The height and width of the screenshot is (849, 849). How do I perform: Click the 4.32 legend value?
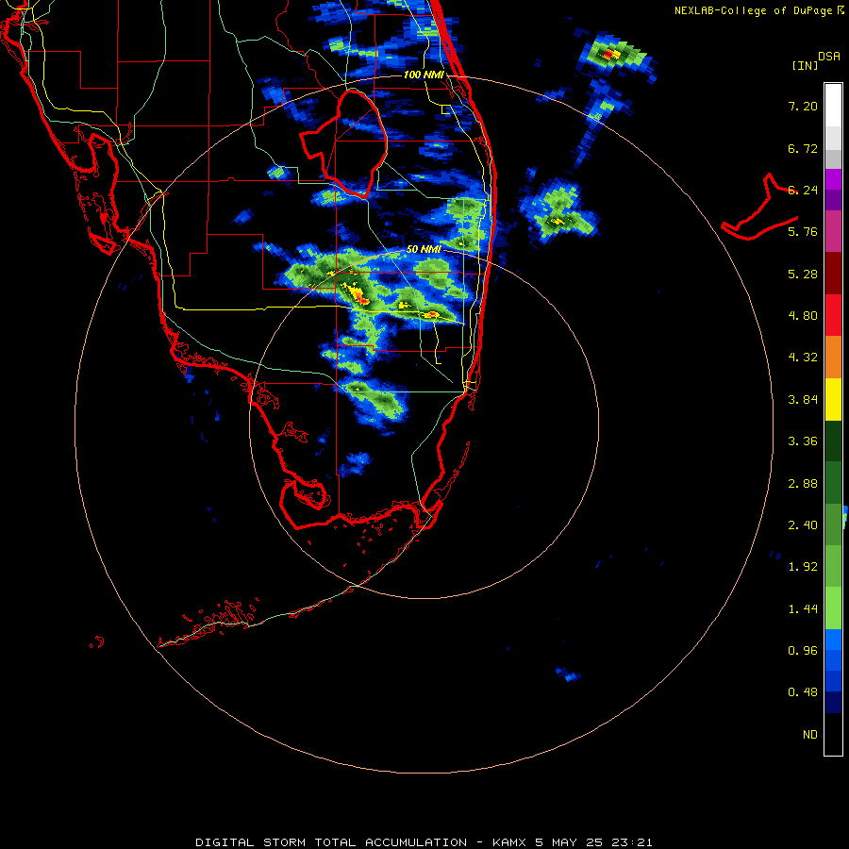[803, 358]
